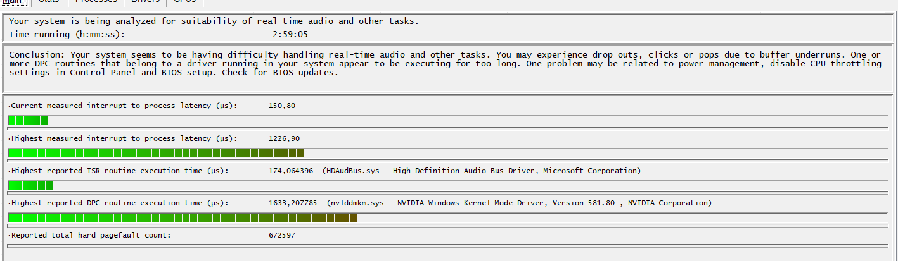The height and width of the screenshot is (261, 898).
Task: Click the empty hard pagefault count bar
Action: (447, 245)
